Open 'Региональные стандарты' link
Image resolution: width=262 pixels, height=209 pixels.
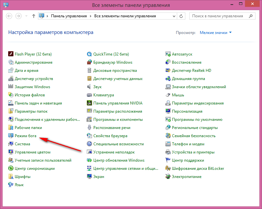[195, 127]
